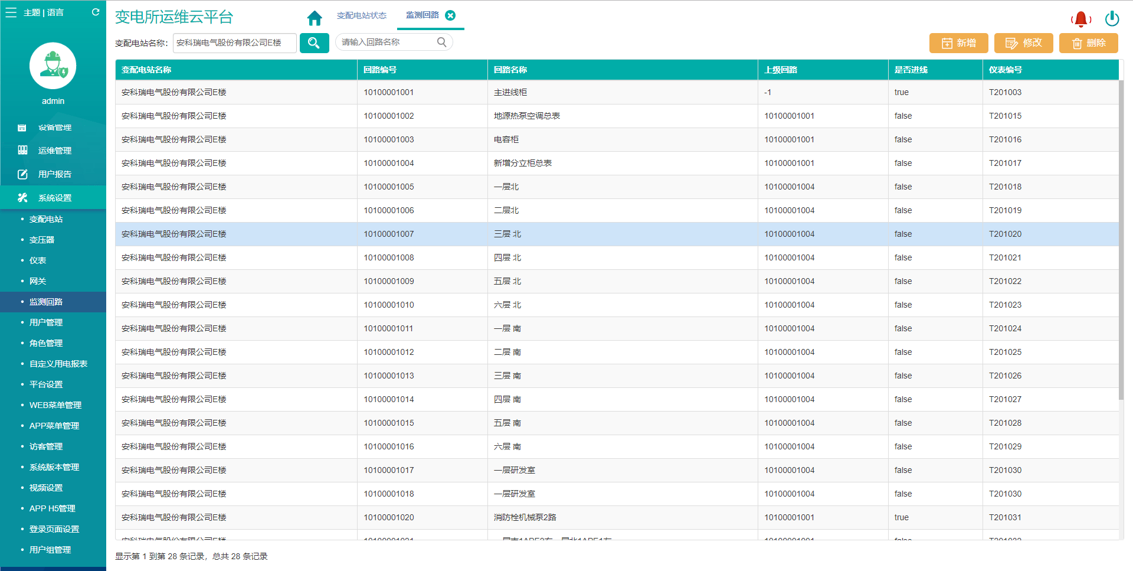Screen dimensions: 1133x571
Task: Open APP菜单管理 submenu item
Action: point(54,426)
